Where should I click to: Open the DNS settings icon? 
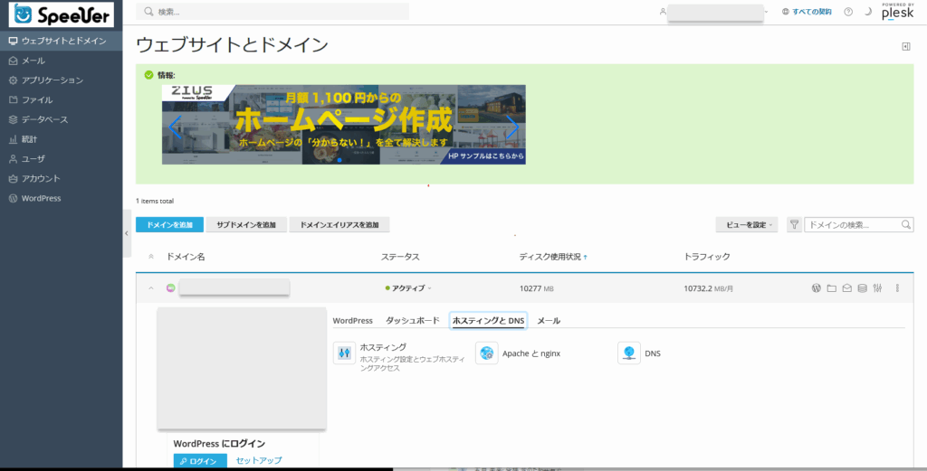point(629,353)
